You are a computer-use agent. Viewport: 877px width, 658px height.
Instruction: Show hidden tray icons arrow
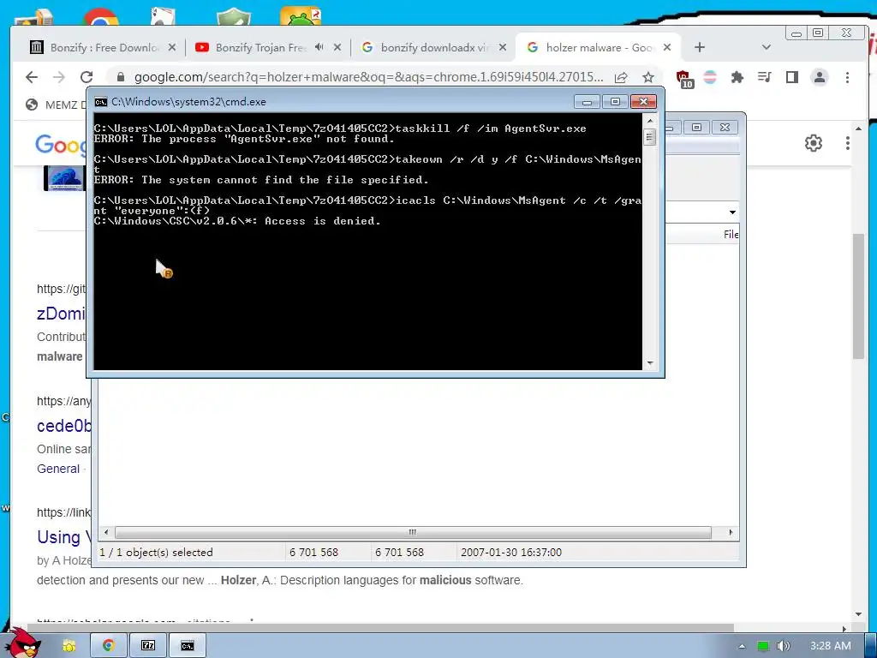(x=742, y=646)
